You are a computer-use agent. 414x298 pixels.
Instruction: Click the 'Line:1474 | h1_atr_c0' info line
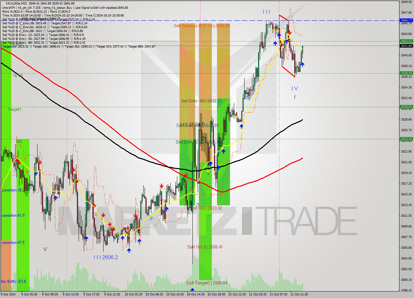point(65,7)
